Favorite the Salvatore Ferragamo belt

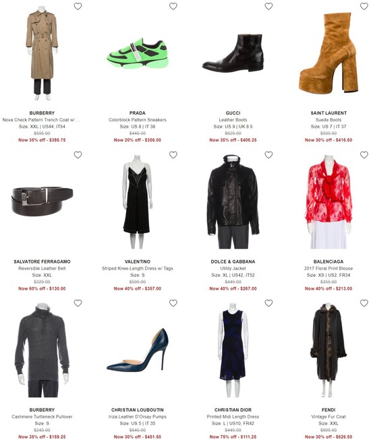[x=78, y=154]
